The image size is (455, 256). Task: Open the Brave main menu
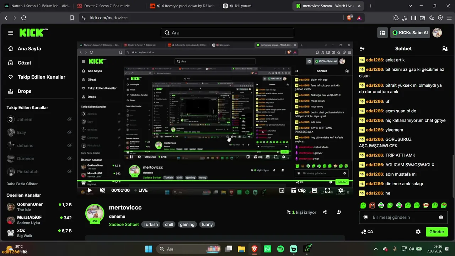pyautogui.click(x=449, y=18)
